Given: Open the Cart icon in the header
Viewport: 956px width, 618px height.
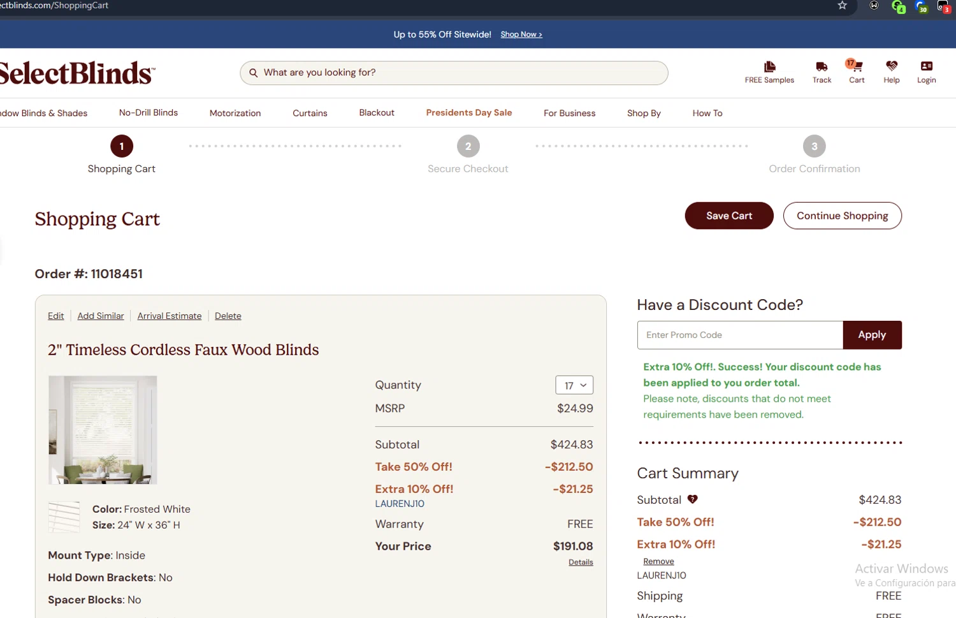Looking at the screenshot, I should pos(856,71).
